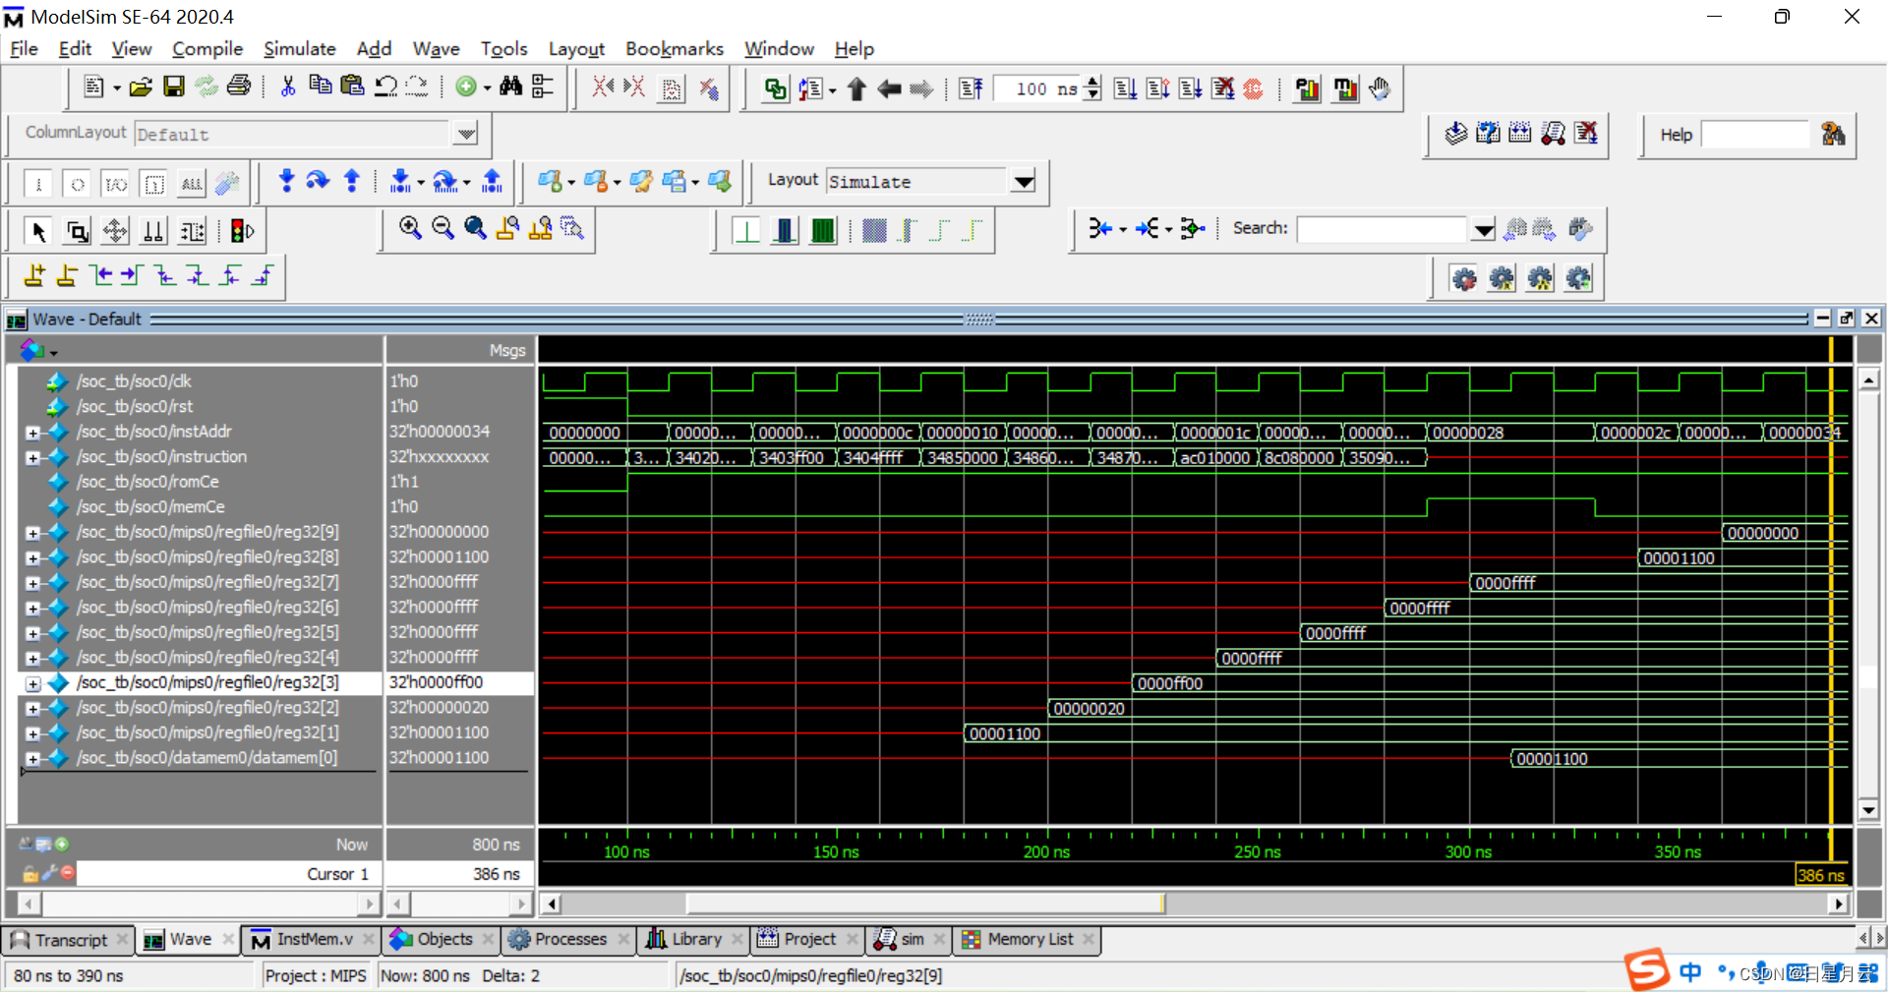
Task: Switch to the Memory List tab
Action: 1028,940
